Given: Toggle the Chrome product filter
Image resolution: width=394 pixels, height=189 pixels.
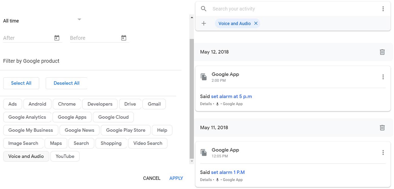Looking at the screenshot, I should [x=67, y=104].
